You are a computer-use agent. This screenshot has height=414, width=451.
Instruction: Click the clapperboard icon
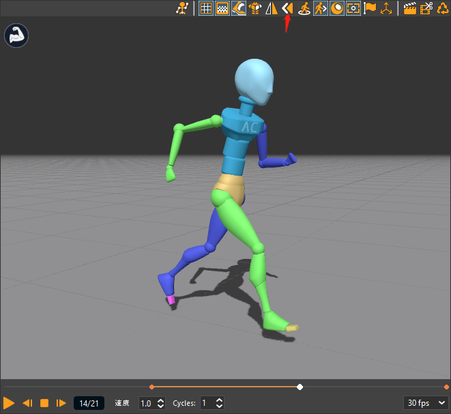410,8
